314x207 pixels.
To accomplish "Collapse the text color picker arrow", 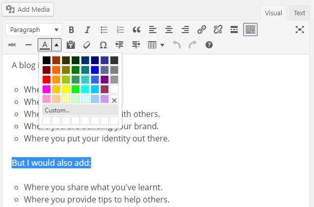I will pos(56,45).
